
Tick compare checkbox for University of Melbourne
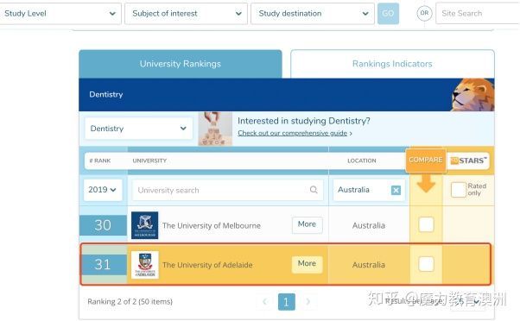(x=426, y=224)
